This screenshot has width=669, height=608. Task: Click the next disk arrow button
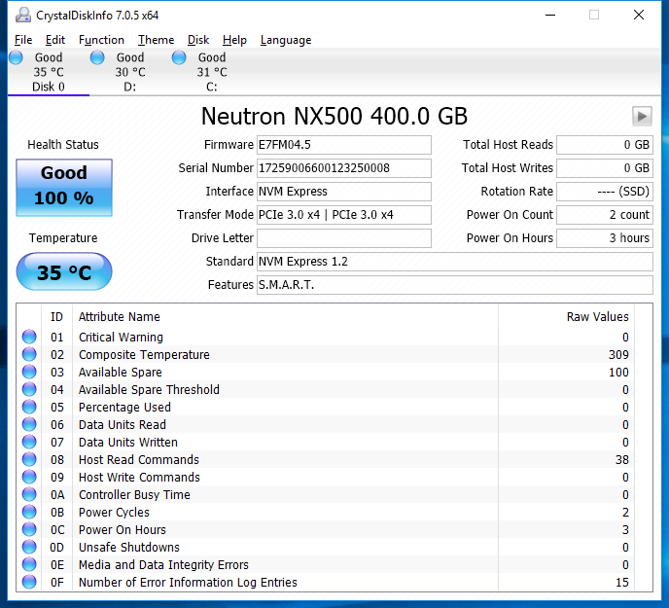tap(641, 116)
